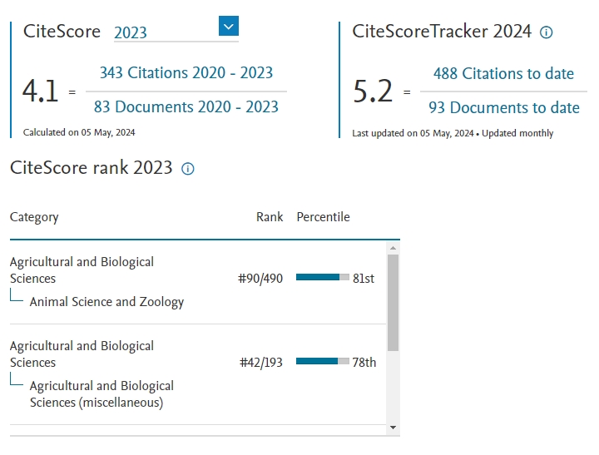Open 488 Citations to date link
The height and width of the screenshot is (455, 599).
pyautogui.click(x=503, y=73)
